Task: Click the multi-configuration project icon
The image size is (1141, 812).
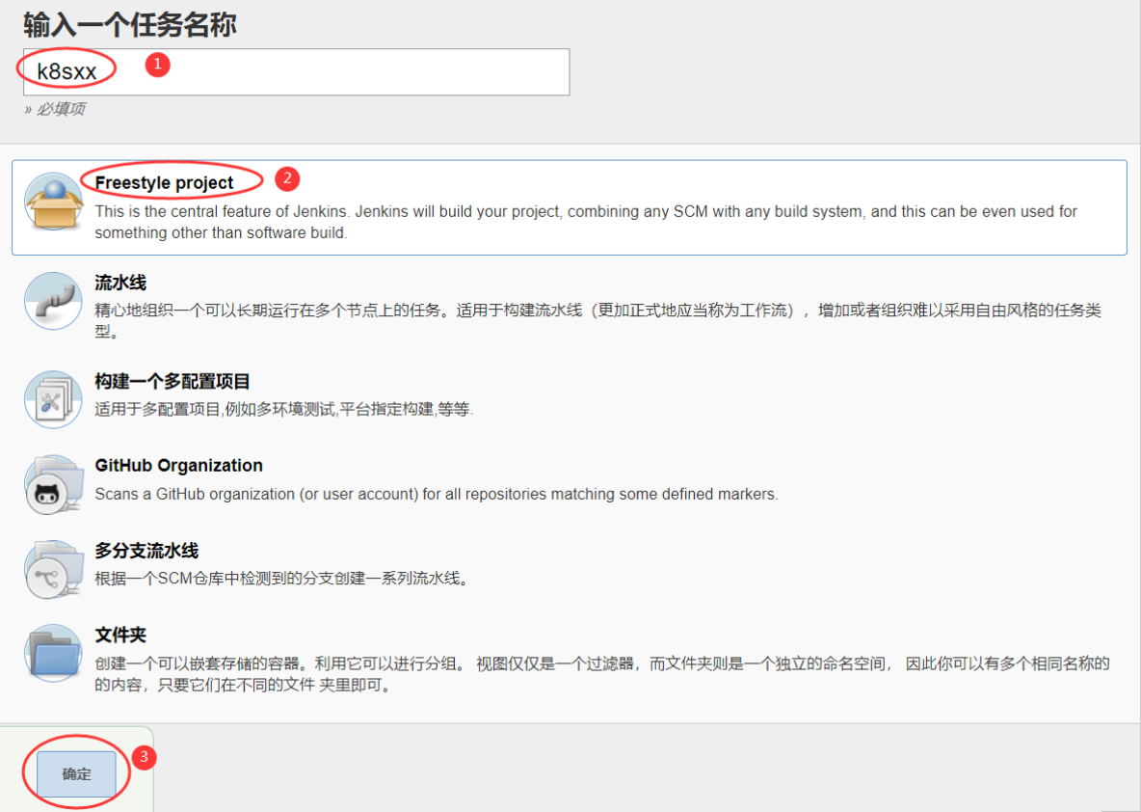Action: pos(53,399)
